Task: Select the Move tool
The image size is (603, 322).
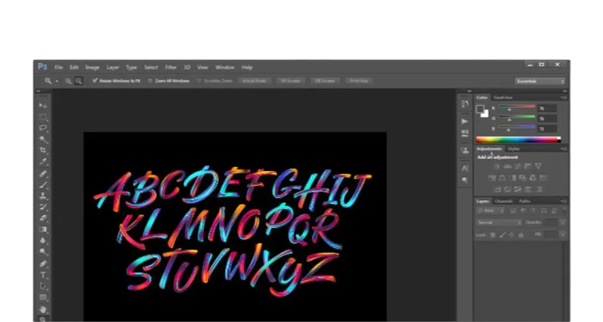Action: pyautogui.click(x=43, y=105)
